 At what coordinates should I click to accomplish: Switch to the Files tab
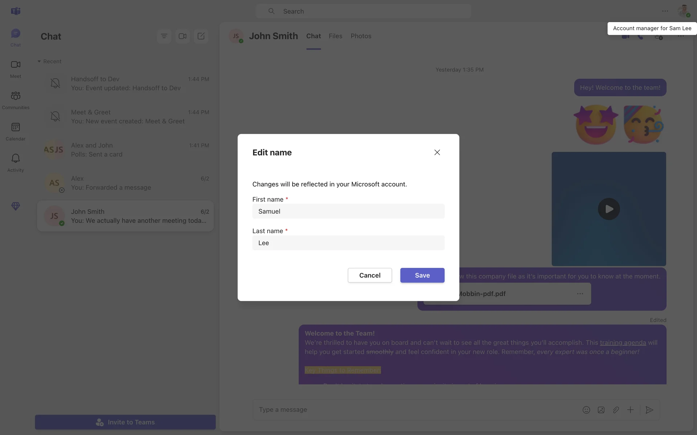[335, 36]
